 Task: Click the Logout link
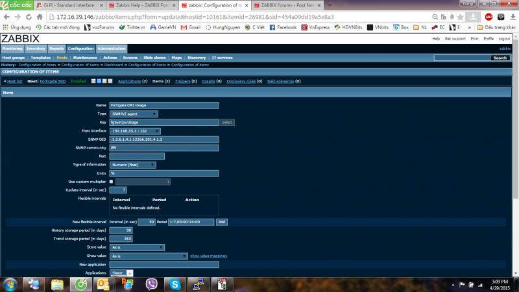click(504, 39)
